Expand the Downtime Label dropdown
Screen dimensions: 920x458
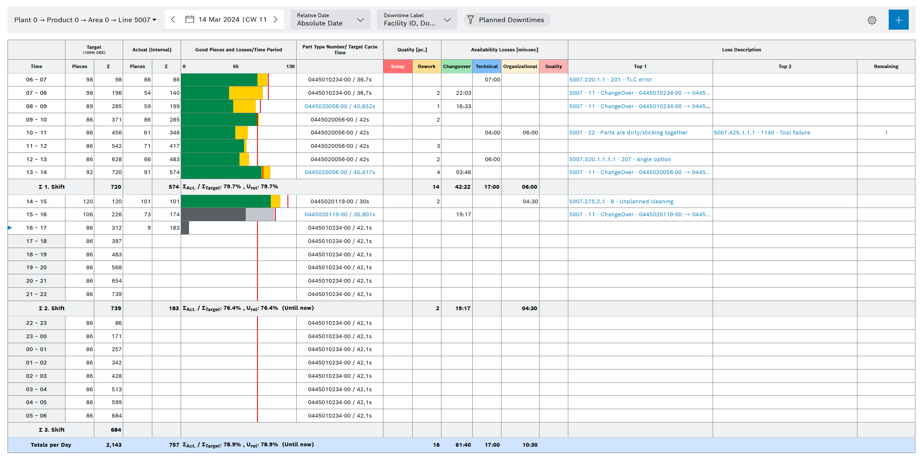pos(417,20)
